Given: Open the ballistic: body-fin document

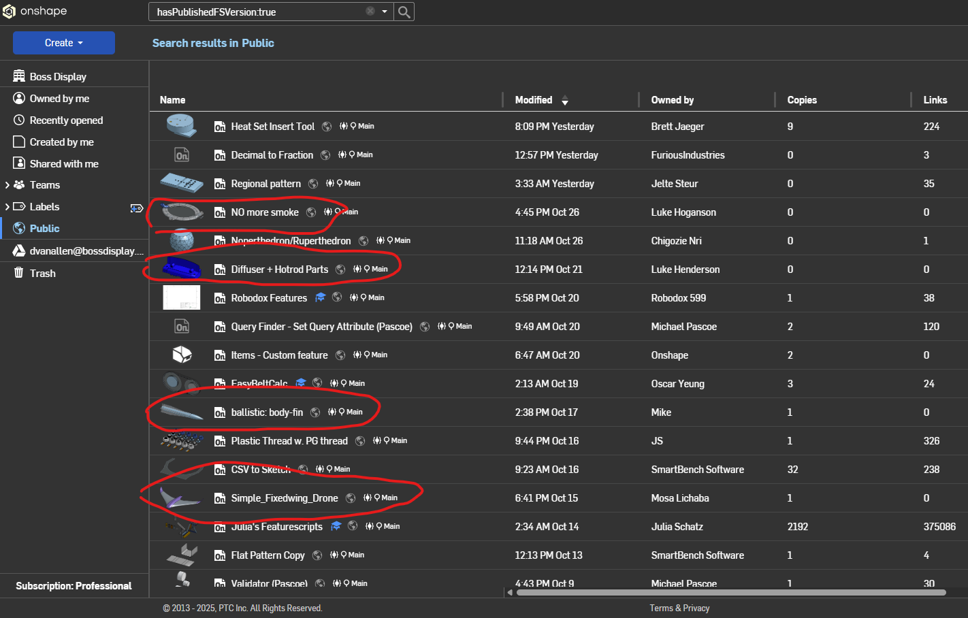Looking at the screenshot, I should (x=268, y=412).
